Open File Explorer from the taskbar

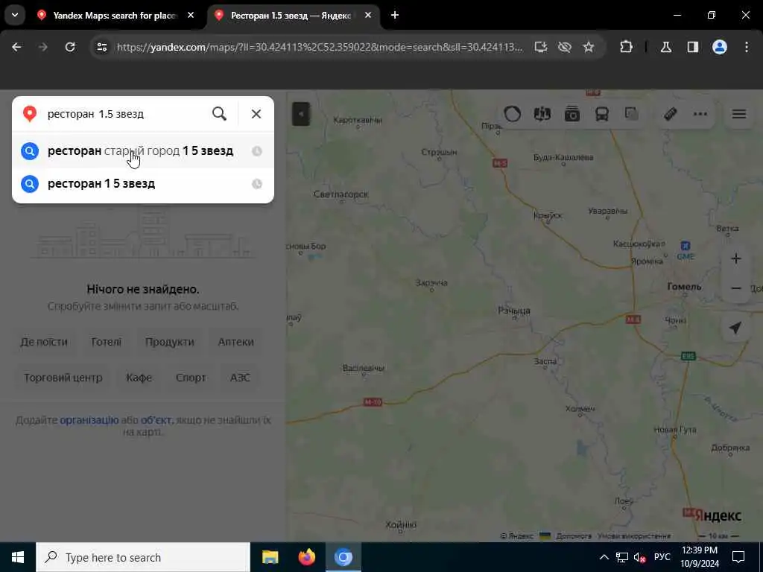tap(270, 557)
